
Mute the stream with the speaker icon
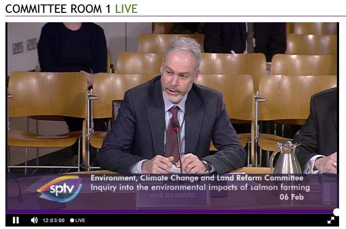click(x=34, y=220)
